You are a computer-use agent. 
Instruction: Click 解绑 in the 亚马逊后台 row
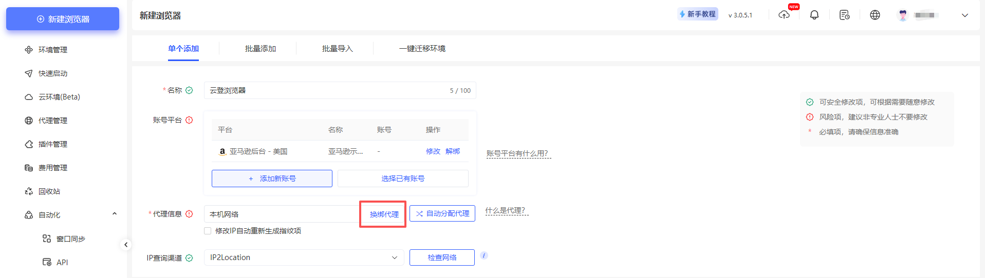tap(453, 151)
